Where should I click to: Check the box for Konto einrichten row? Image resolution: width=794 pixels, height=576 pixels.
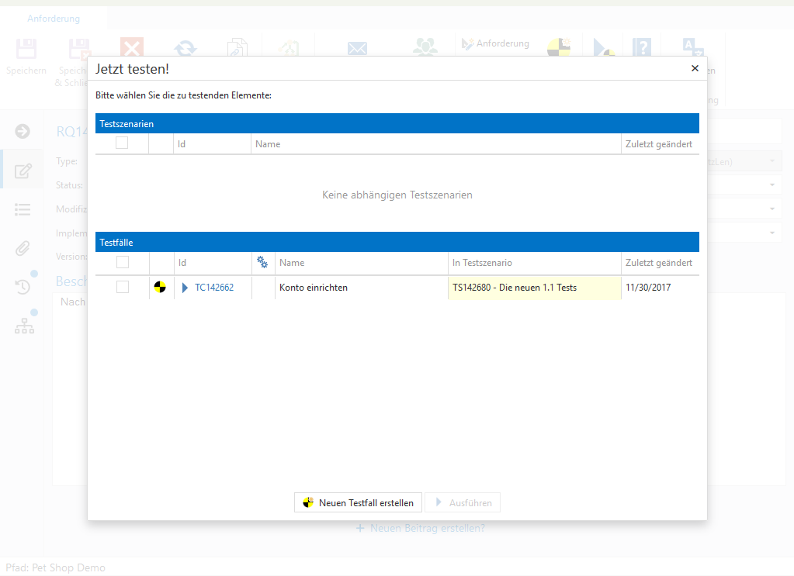pos(123,287)
